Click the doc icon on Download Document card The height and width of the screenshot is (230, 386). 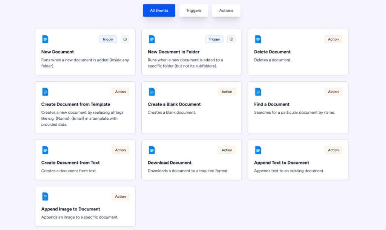point(152,150)
